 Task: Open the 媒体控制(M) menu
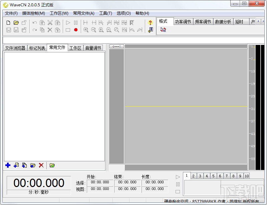pos(34,13)
